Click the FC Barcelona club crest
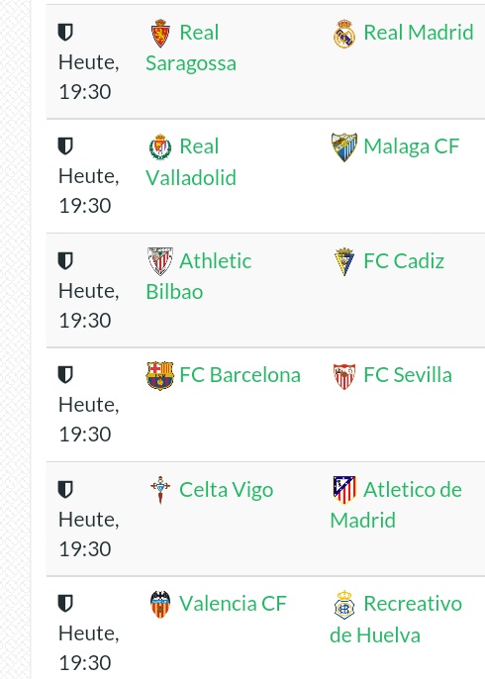Image resolution: width=485 pixels, height=679 pixels. coord(159,376)
